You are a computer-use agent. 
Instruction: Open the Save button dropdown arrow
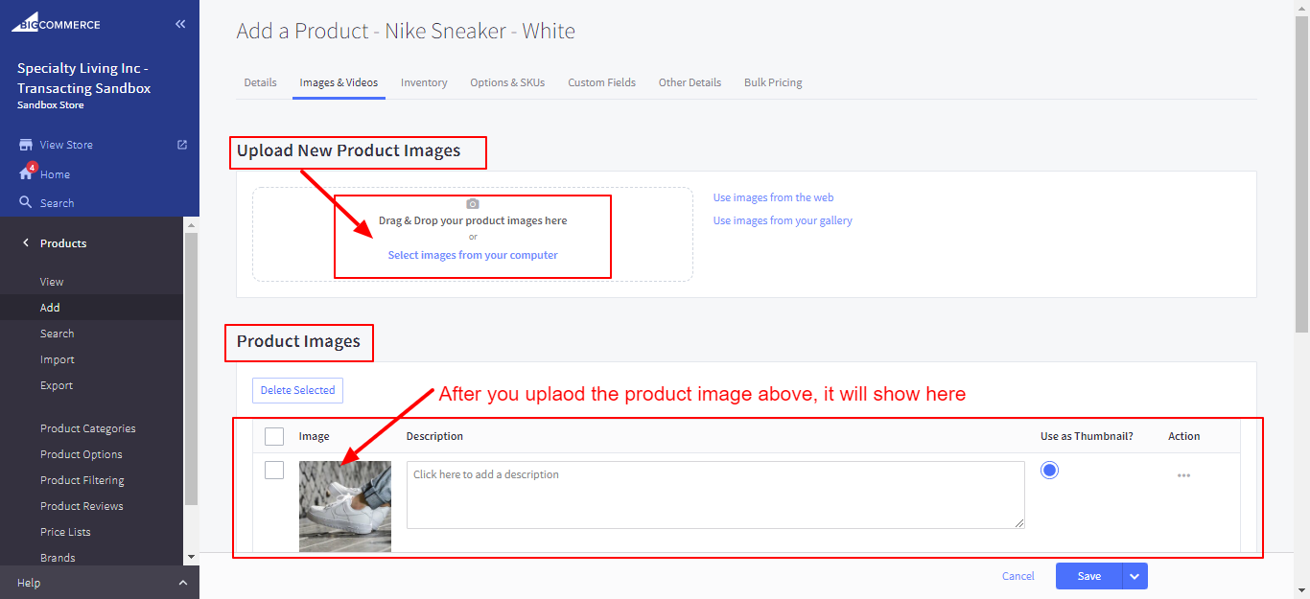click(1135, 576)
